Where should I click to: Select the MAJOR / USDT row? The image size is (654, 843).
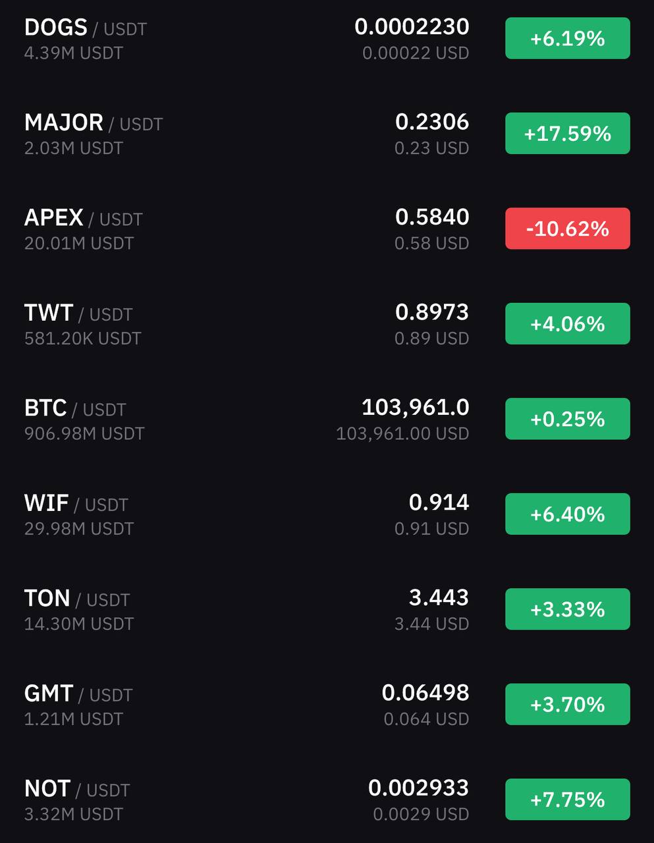(327, 134)
